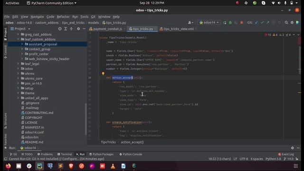Click the 14.0 Git branch widget
This screenshot has width=304, height=171.
(288, 159)
